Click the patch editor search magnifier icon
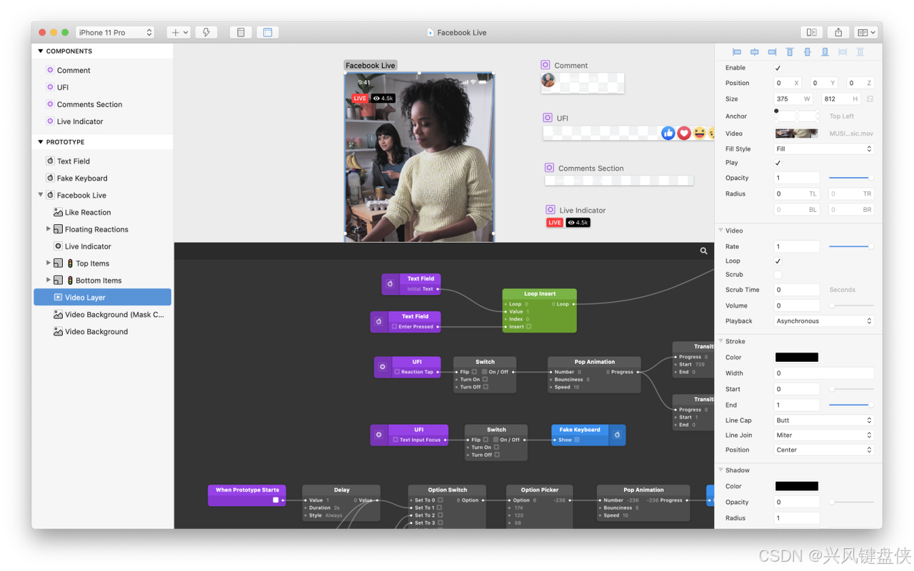Image resolution: width=914 pixels, height=571 pixels. click(x=703, y=251)
